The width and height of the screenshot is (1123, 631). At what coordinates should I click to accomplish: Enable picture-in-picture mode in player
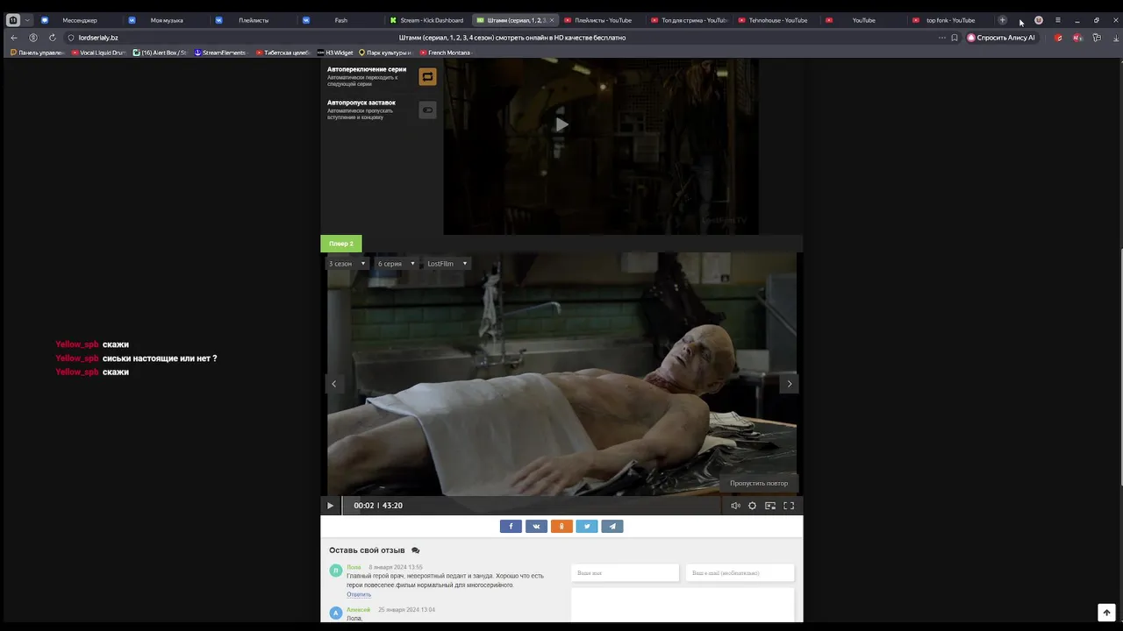click(x=770, y=506)
